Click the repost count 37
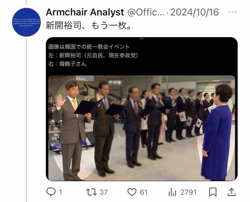 point(104,192)
